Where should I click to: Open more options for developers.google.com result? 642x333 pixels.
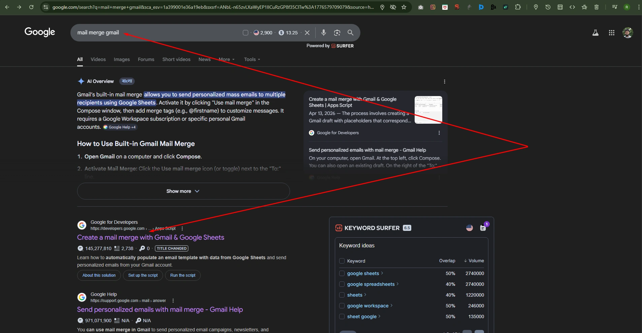click(x=182, y=229)
